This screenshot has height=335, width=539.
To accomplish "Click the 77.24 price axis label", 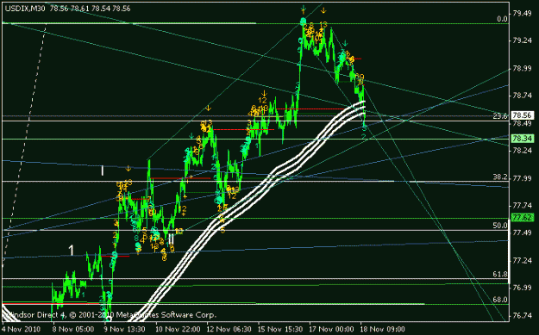I will coord(522,261).
